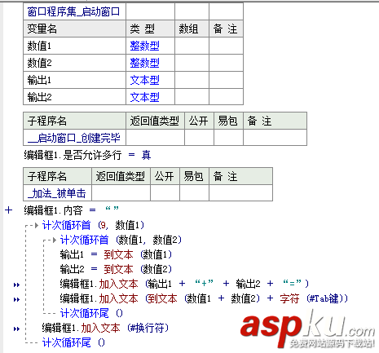Screen dimensions: 379x353
Task: Click the inner 计次循环首 (数值1, 数值2) statement
Action: (121, 240)
